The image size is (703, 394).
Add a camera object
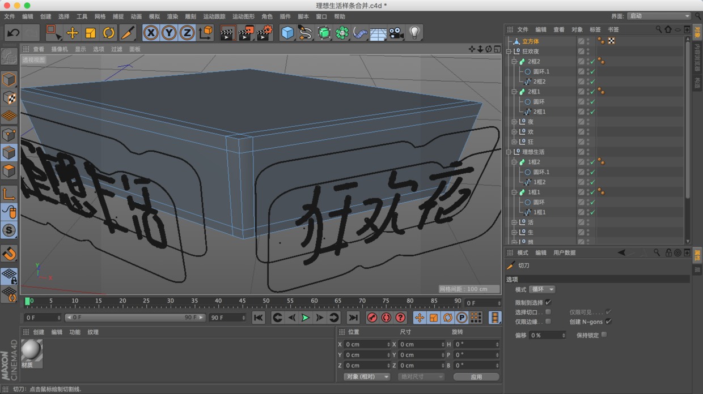click(x=396, y=33)
